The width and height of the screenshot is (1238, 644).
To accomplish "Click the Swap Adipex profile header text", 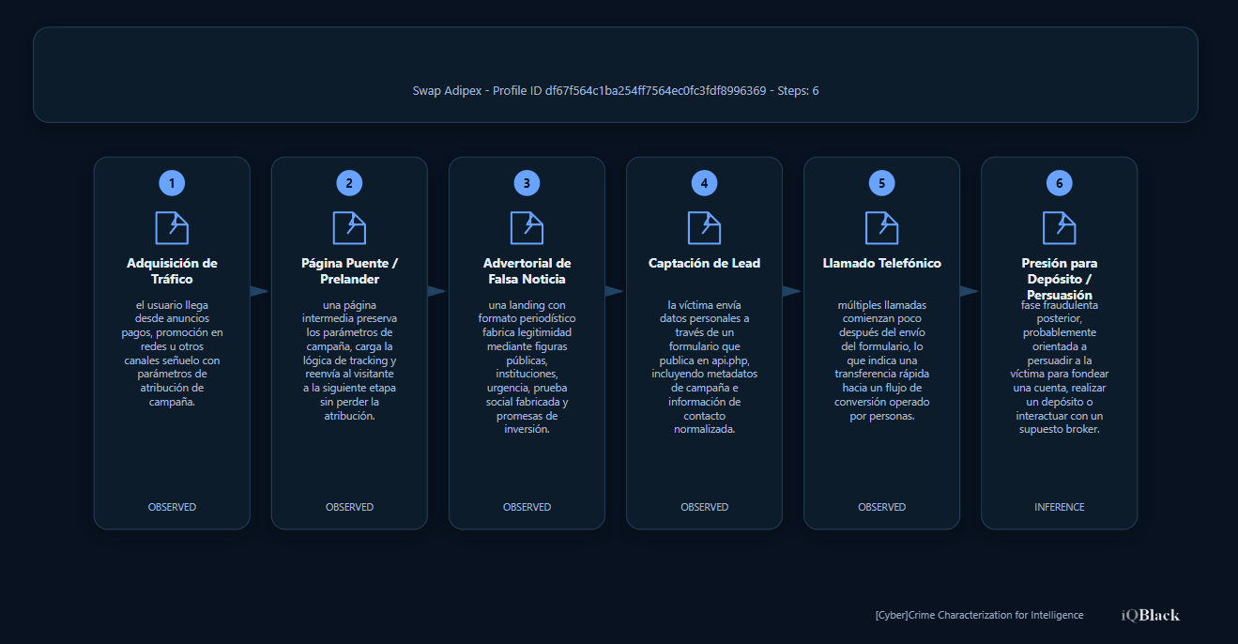I will tap(616, 91).
